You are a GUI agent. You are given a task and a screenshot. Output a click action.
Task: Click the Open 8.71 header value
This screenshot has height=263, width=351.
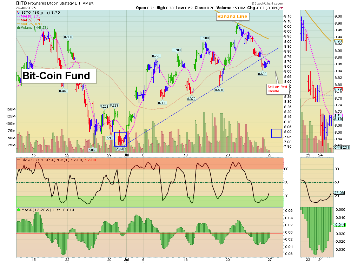click(x=145, y=8)
